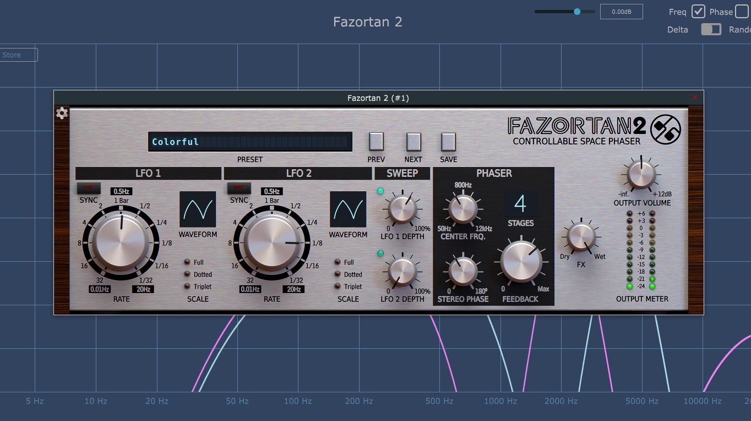The width and height of the screenshot is (751, 421).
Task: Open the Colorful preset display
Action: [x=250, y=142]
